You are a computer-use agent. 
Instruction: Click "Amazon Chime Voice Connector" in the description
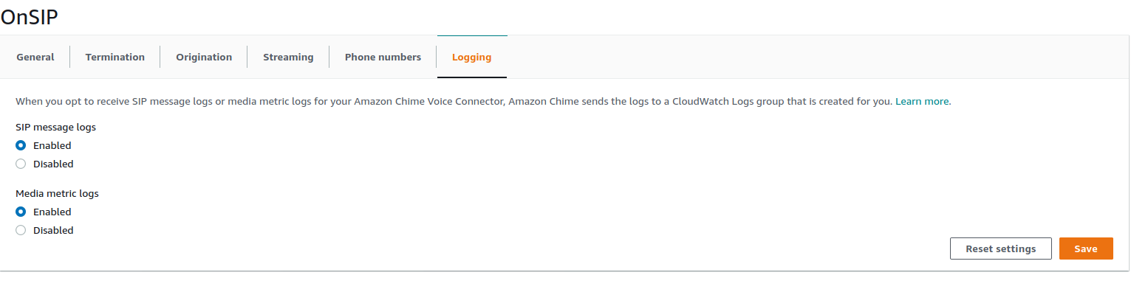(x=434, y=101)
